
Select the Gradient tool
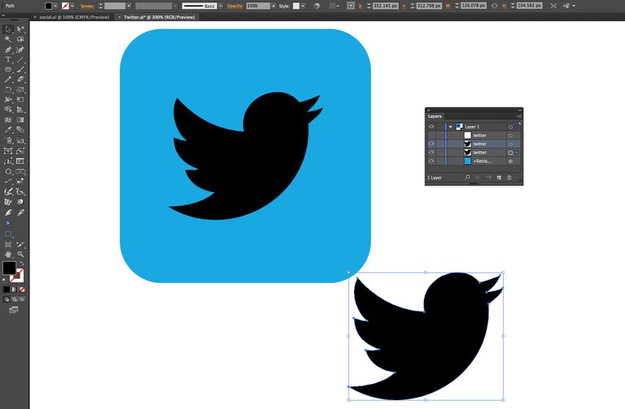[x=20, y=120]
